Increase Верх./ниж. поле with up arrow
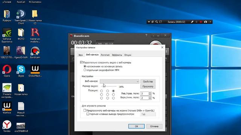The width and height of the screenshot is (241, 135). coord(150,97)
